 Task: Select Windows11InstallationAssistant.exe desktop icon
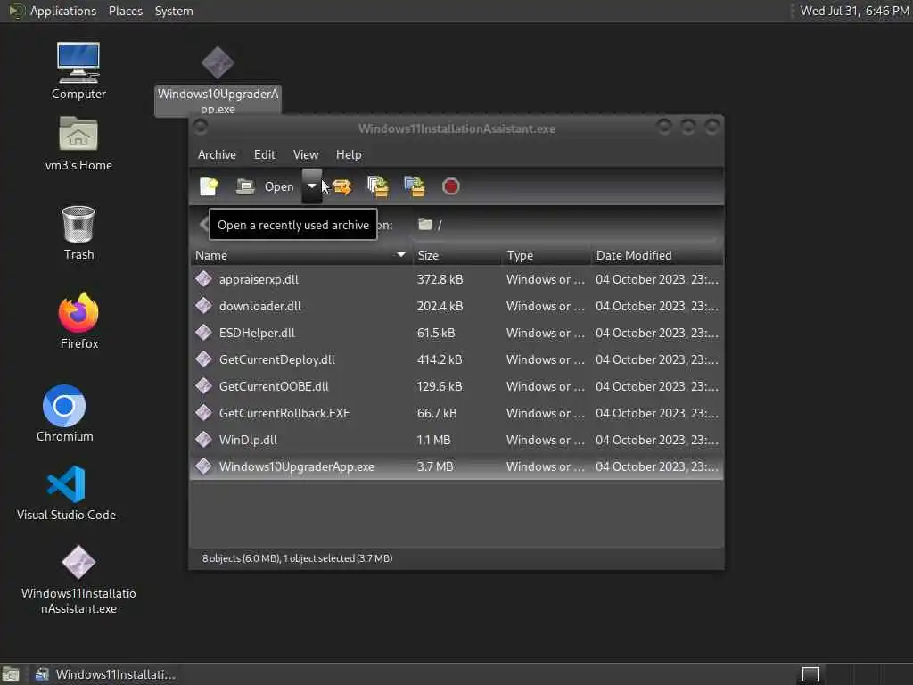tap(78, 580)
